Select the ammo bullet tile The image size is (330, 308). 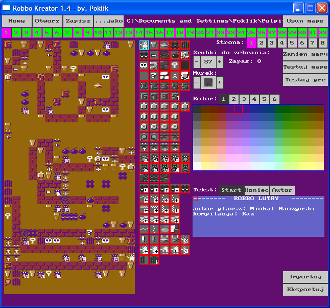(154, 55)
